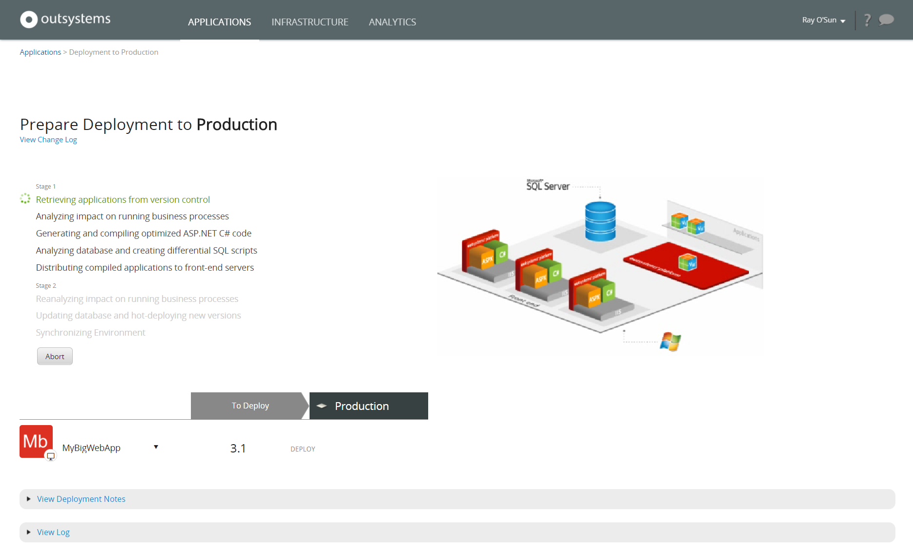Expand the View Log section

click(53, 532)
